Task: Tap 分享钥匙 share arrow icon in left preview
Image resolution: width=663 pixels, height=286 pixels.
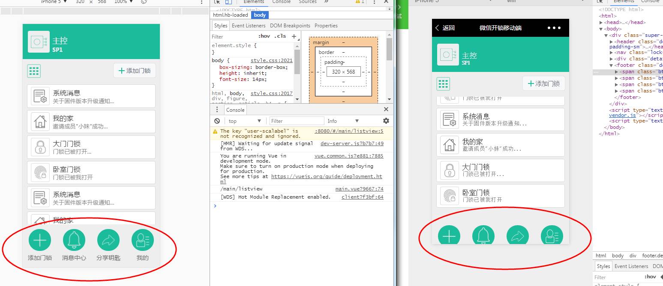Action: [x=108, y=240]
